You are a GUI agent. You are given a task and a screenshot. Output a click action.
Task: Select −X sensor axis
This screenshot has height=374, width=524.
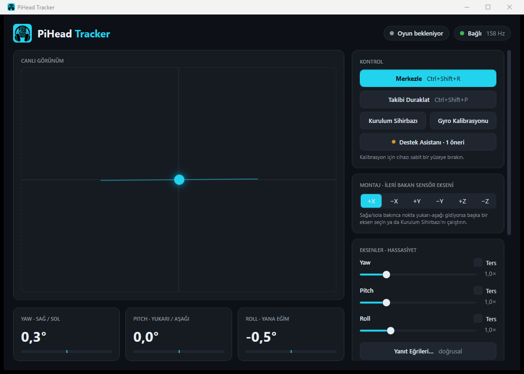[394, 201]
